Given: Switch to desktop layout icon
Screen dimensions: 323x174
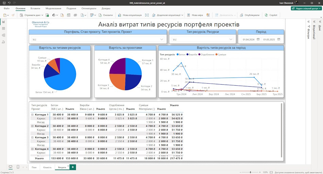Looking at the screenshot, I should [11, 167].
